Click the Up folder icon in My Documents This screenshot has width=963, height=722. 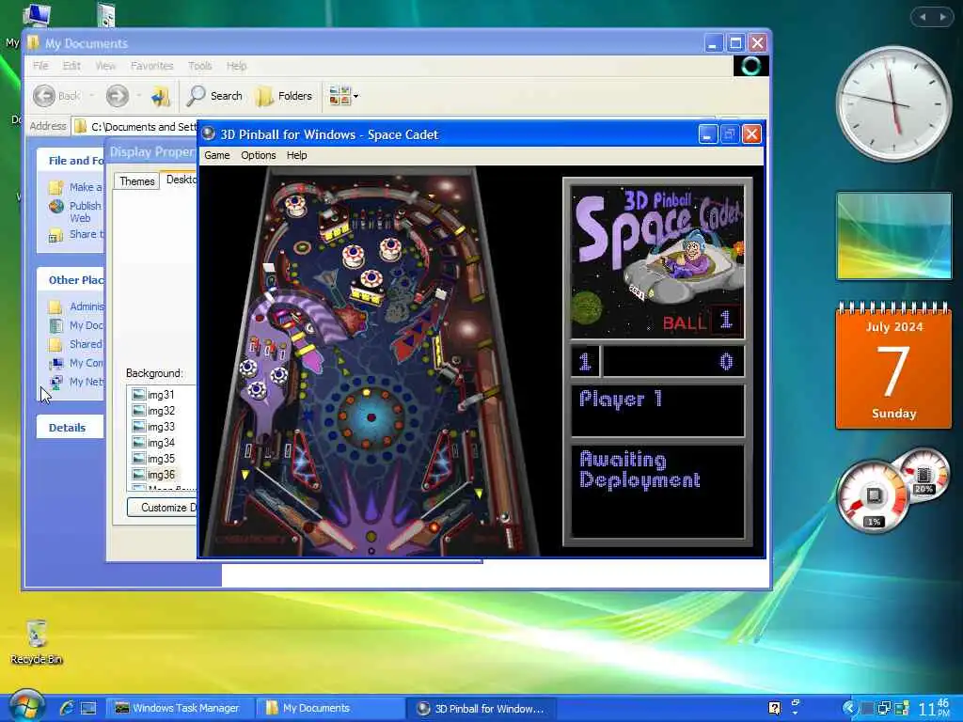[161, 96]
